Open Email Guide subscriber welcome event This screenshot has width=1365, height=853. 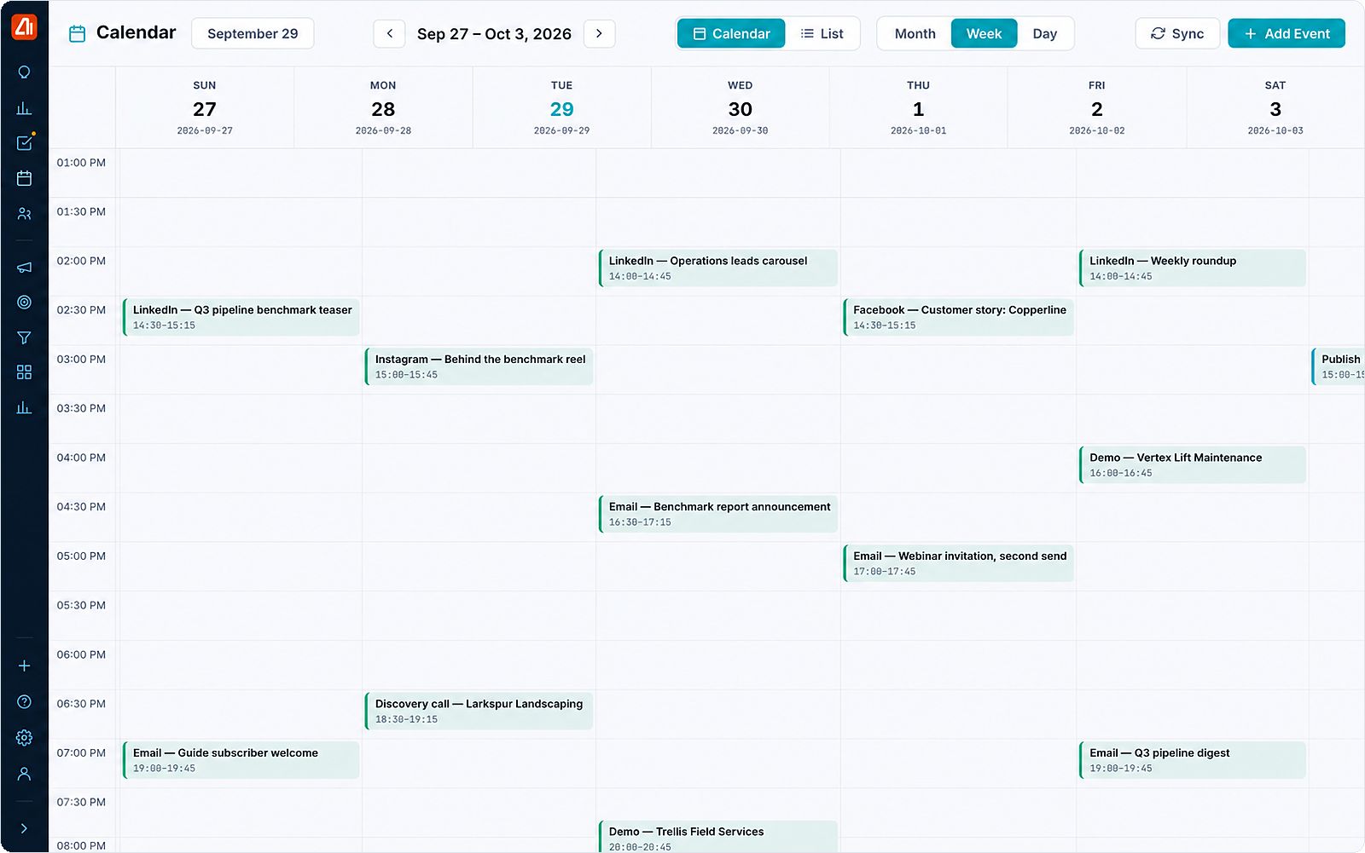click(x=241, y=760)
